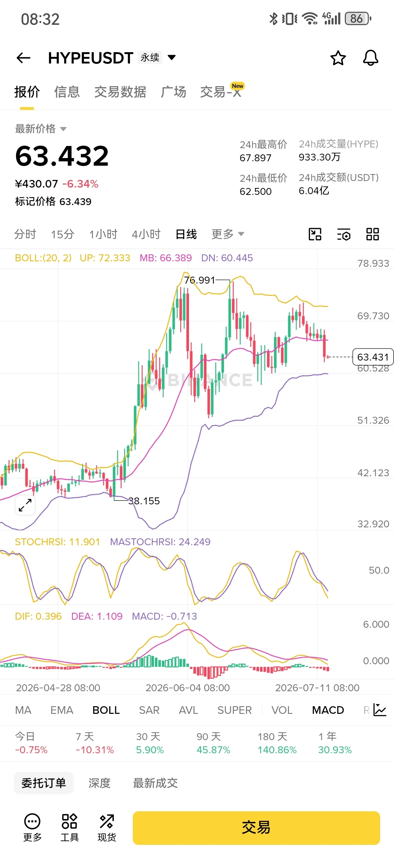
Task: Open the 工具 tools shortcut
Action: 69,828
